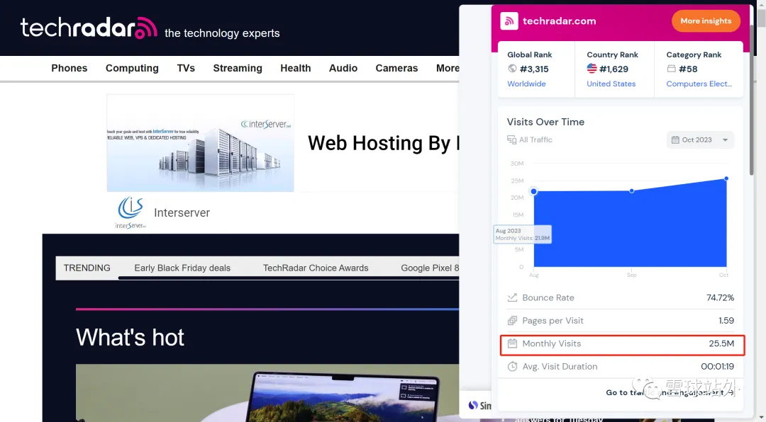This screenshot has height=422, width=766.
Task: Click the Monthly Visits calendar icon
Action: click(x=512, y=343)
